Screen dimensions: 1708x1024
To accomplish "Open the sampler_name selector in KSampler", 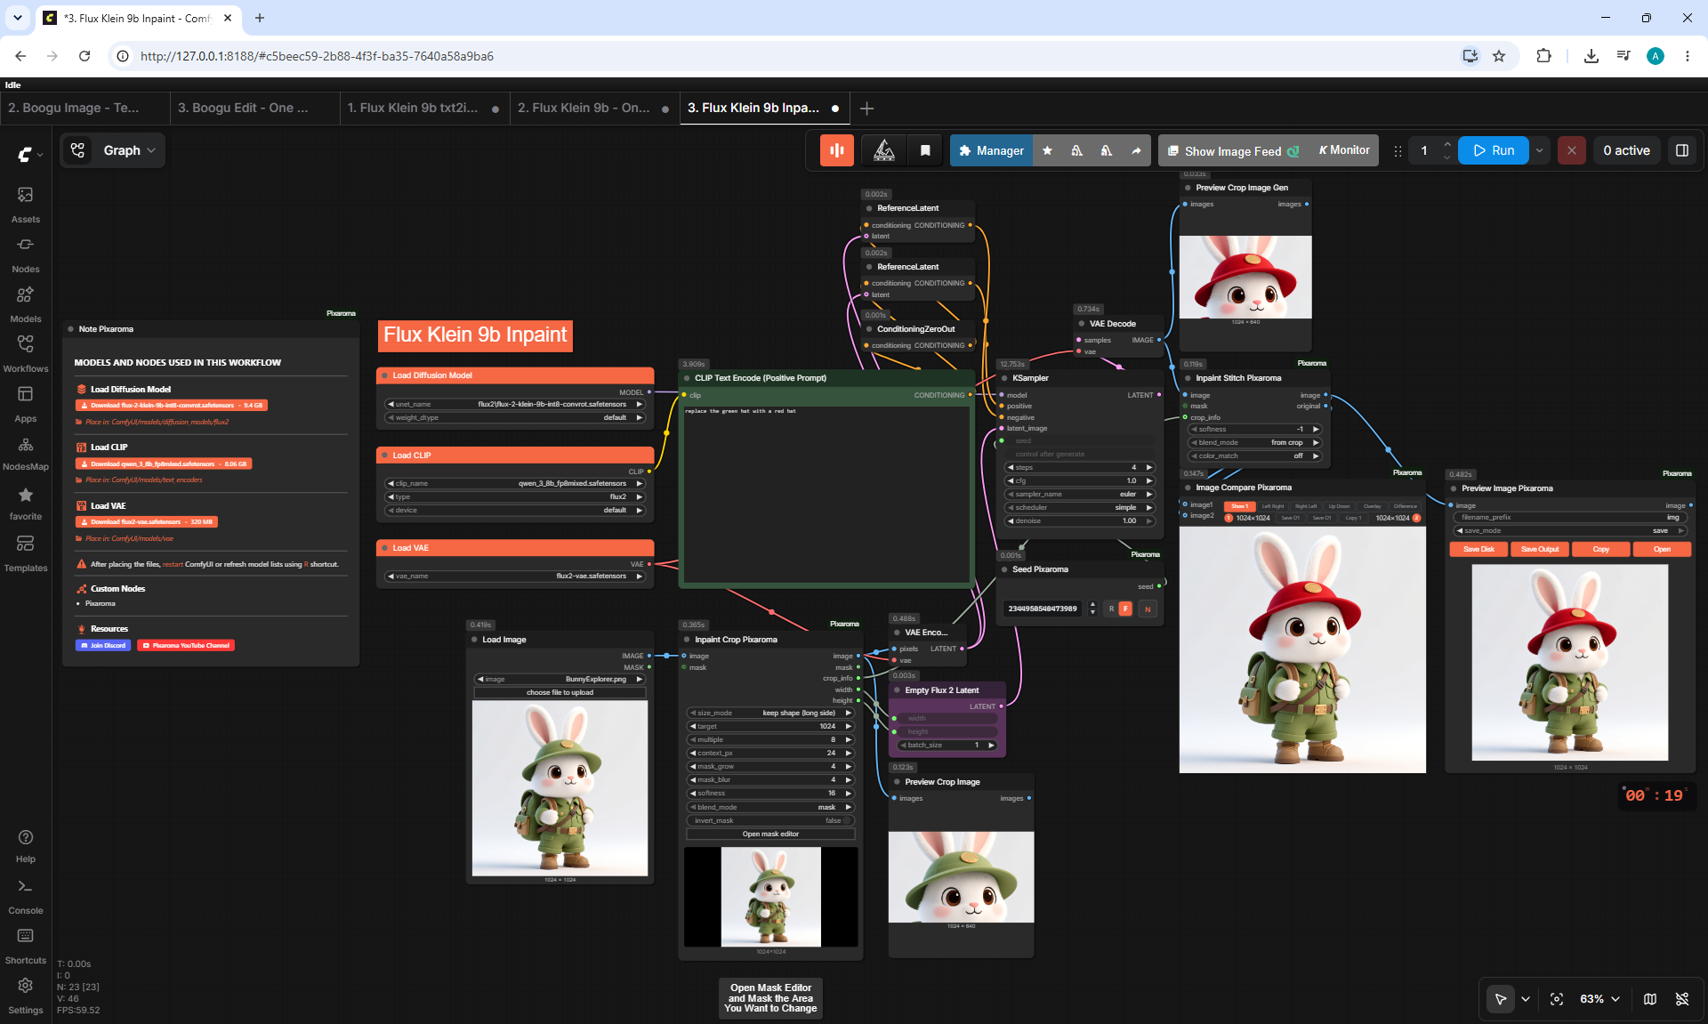I will (1079, 494).
